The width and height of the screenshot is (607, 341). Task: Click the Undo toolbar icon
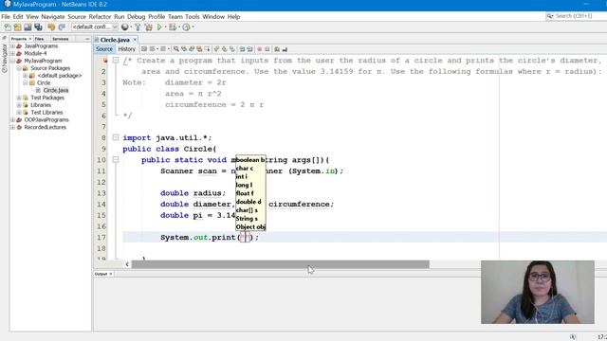click(x=51, y=27)
